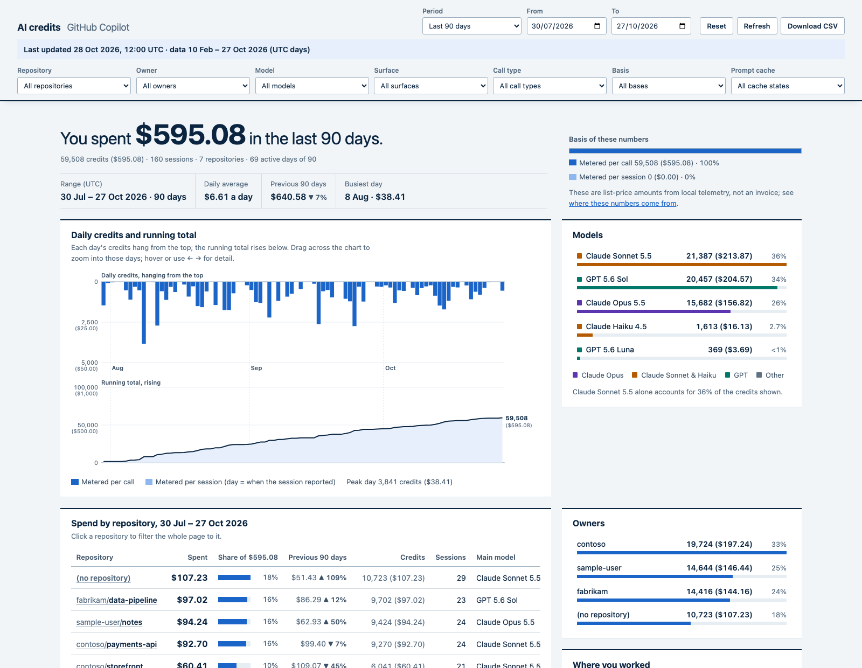The height and width of the screenshot is (668, 862).
Task: Filter by sample-user/notes repository
Action: point(109,622)
